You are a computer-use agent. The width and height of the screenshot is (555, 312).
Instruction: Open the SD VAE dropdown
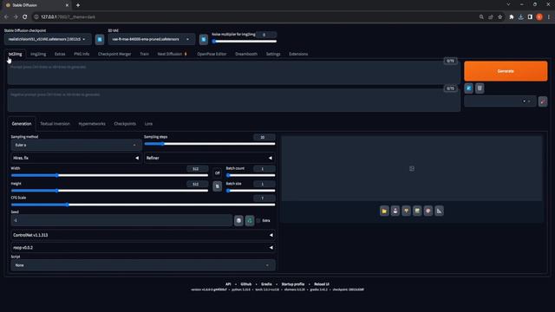point(152,39)
